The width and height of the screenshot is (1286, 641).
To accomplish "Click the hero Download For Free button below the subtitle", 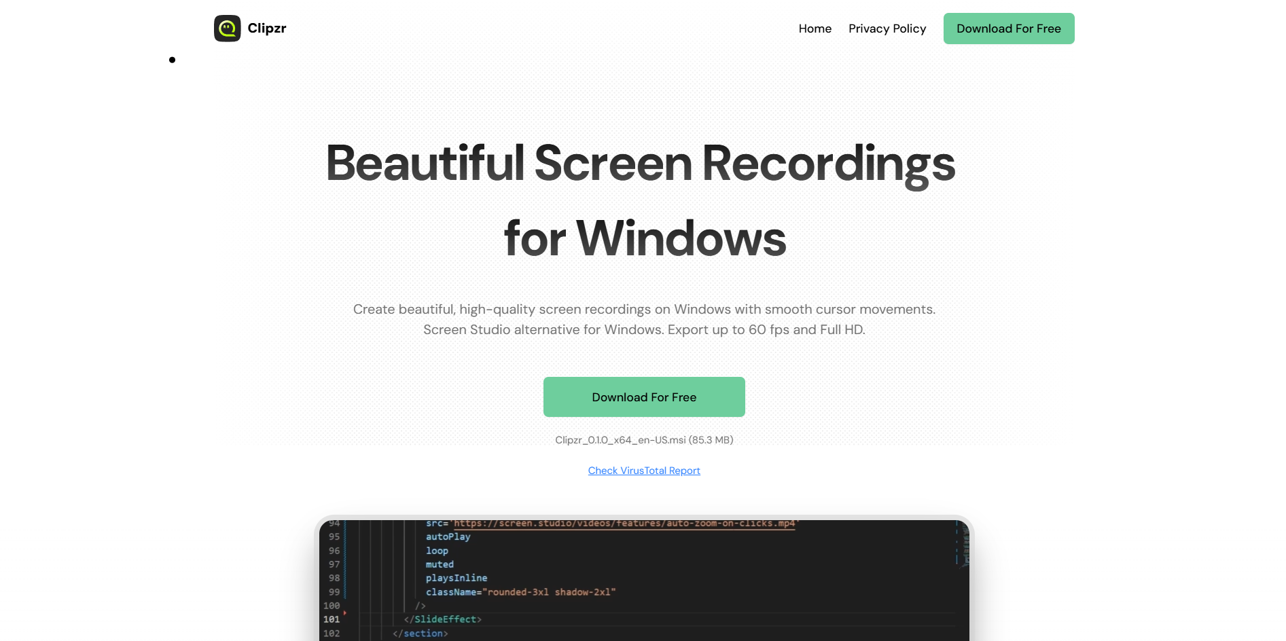I will tap(644, 397).
